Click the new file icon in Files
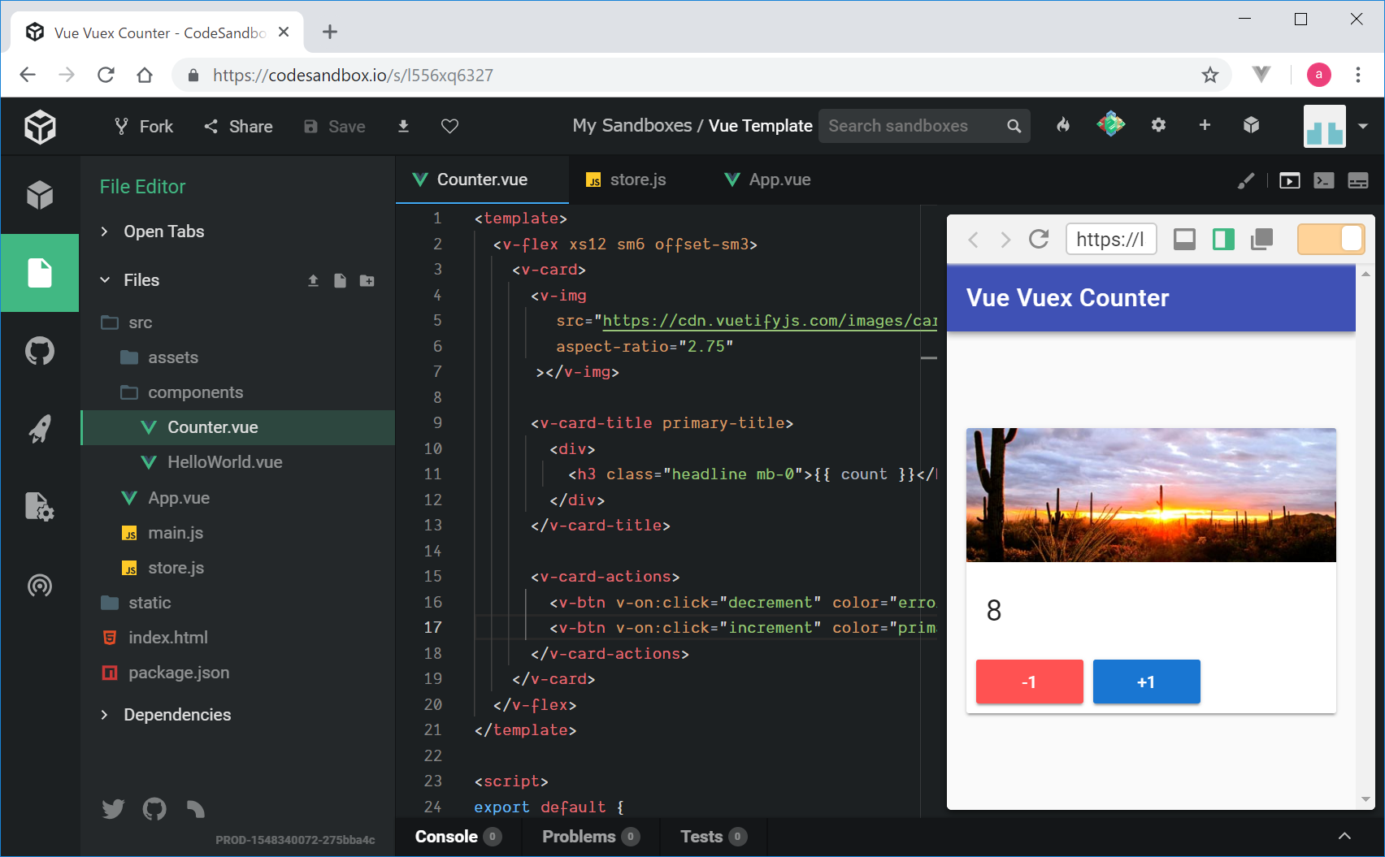This screenshot has height=857, width=1385. point(340,280)
